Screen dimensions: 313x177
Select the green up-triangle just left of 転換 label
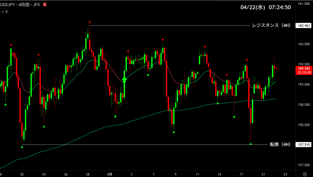tap(251, 143)
